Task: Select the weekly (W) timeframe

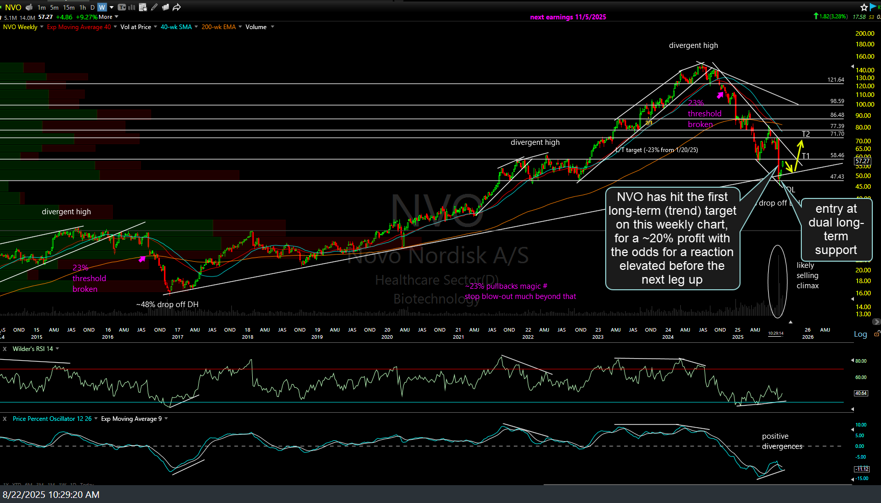Action: click(102, 8)
